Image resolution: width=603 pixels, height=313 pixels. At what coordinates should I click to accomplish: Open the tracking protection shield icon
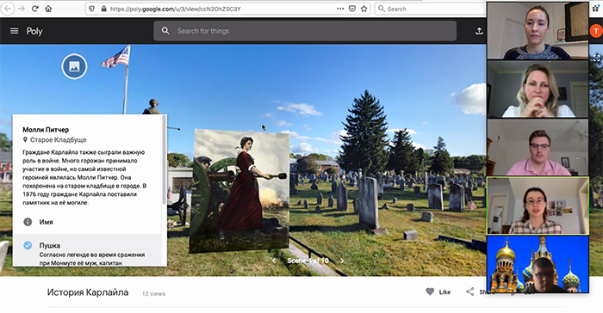[91, 9]
